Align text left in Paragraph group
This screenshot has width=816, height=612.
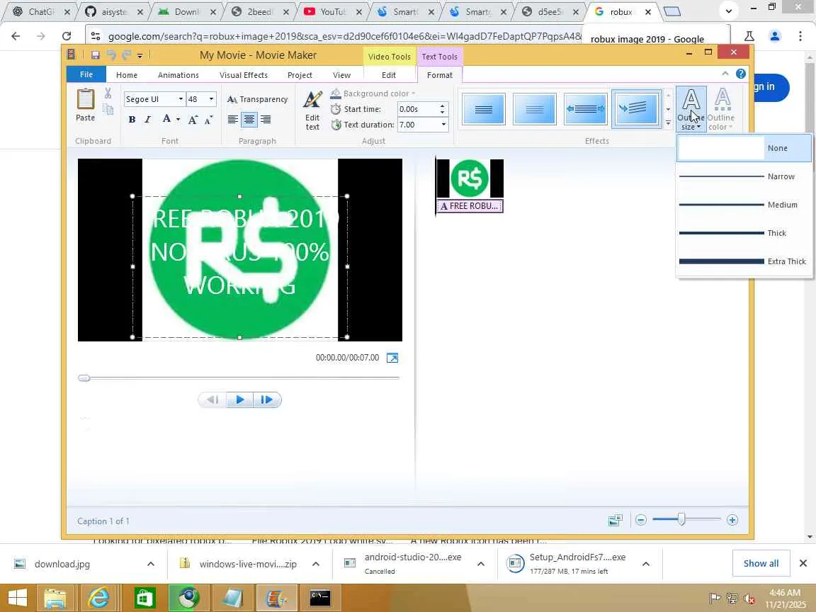click(x=232, y=120)
